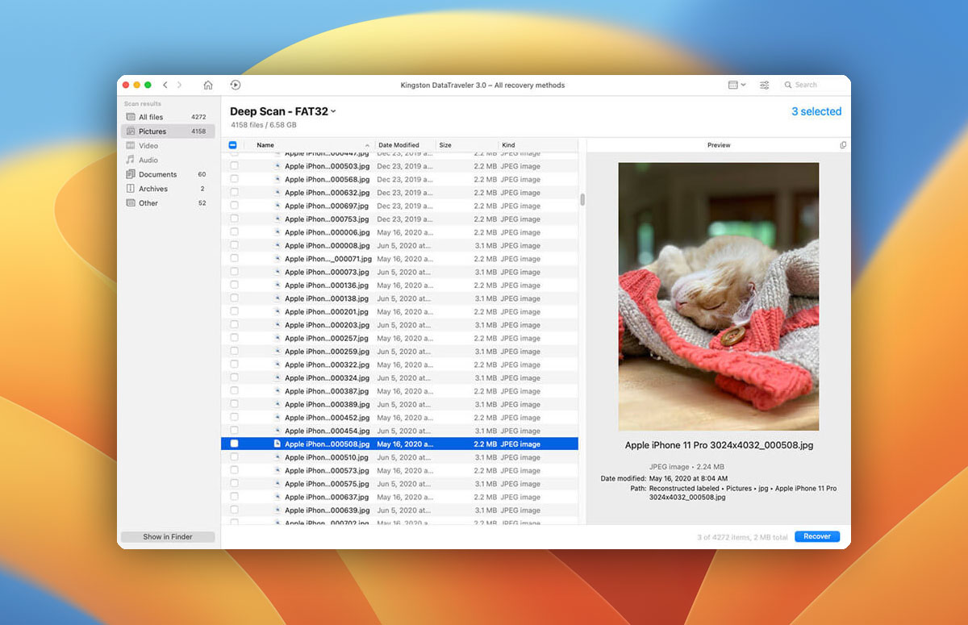The image size is (968, 625).
Task: Go forward using the right chevron
Action: tap(179, 85)
